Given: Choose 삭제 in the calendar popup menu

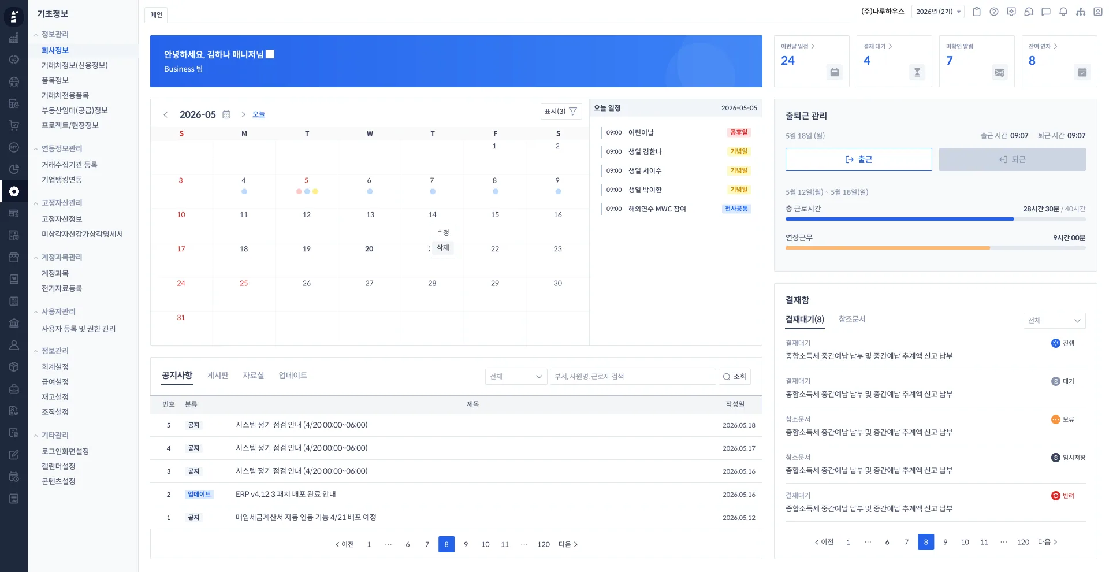Looking at the screenshot, I should tap(443, 247).
